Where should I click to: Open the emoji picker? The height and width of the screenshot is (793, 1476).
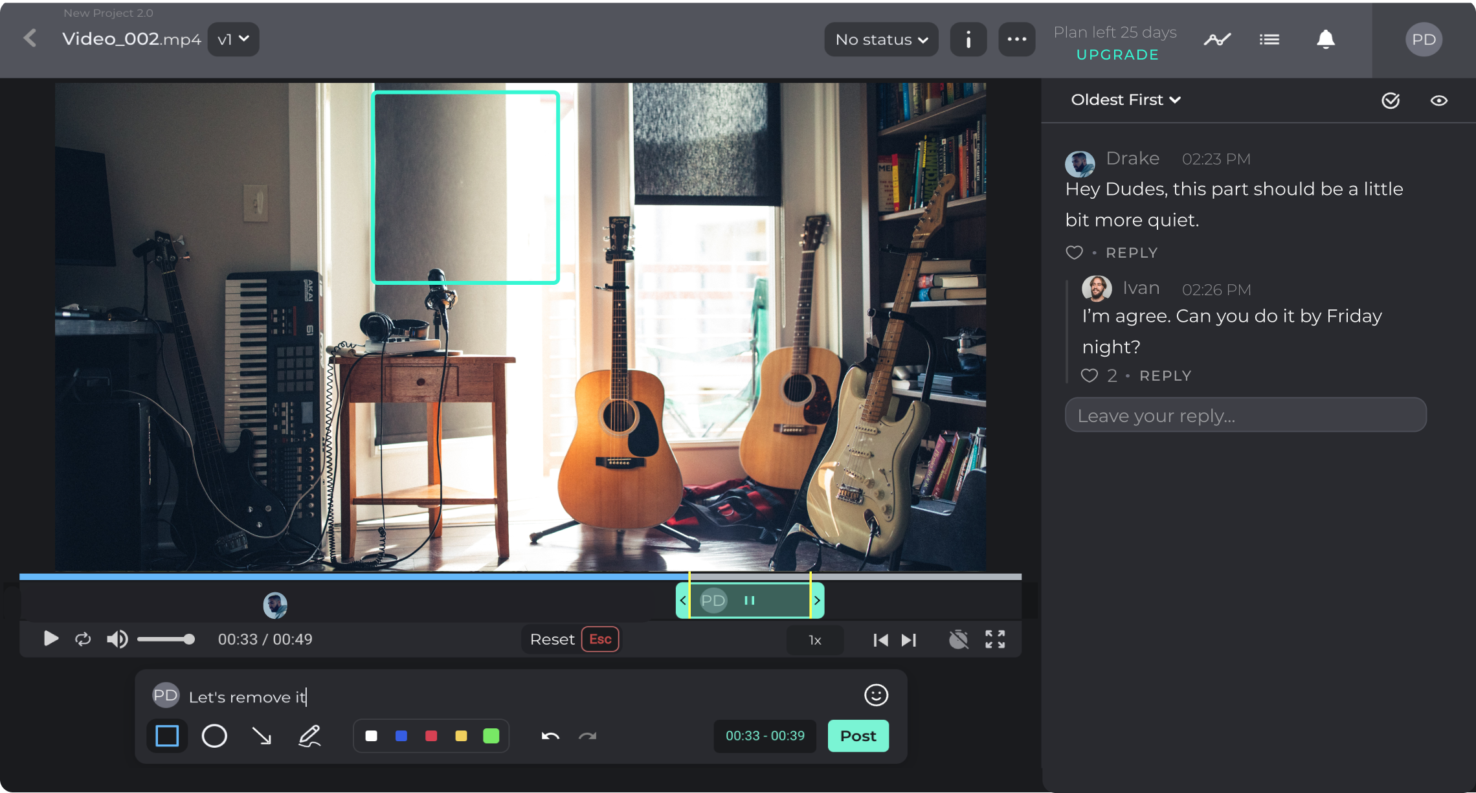[x=876, y=695]
